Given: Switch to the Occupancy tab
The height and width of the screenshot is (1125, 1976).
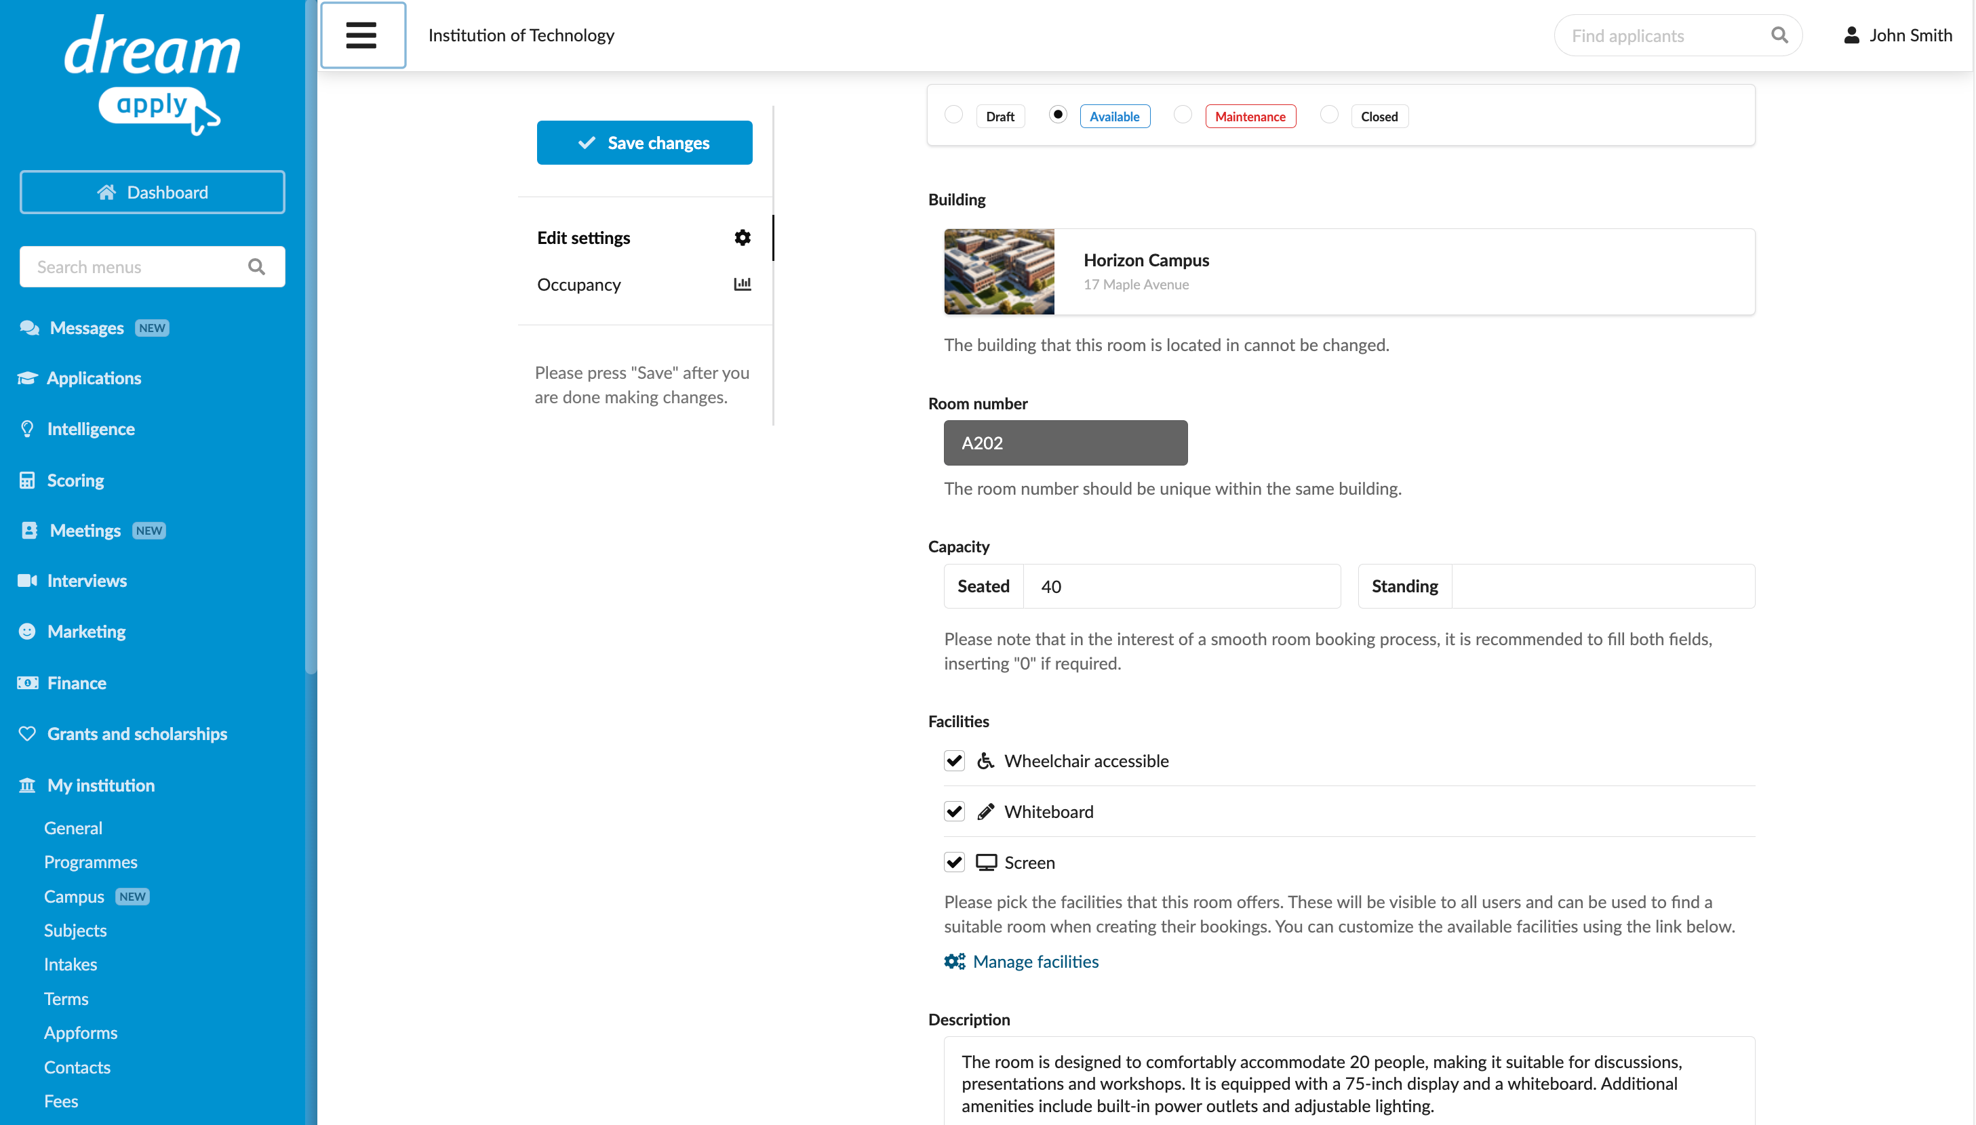Looking at the screenshot, I should click(x=645, y=285).
